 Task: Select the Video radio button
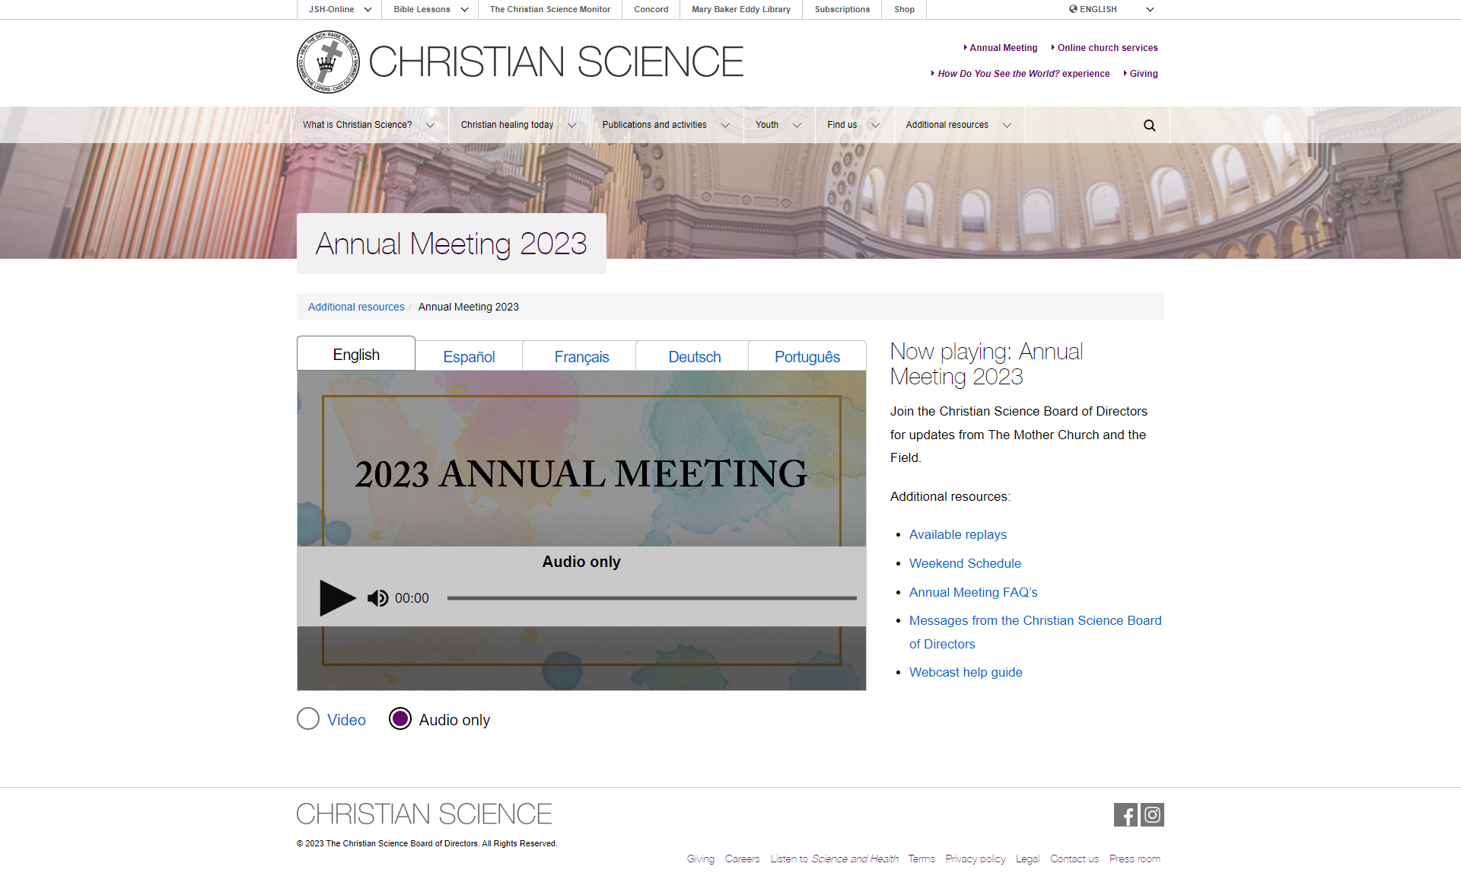[x=308, y=719]
